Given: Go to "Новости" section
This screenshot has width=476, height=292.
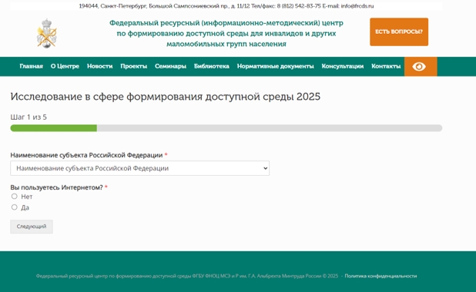Looking at the screenshot, I should (x=100, y=66).
